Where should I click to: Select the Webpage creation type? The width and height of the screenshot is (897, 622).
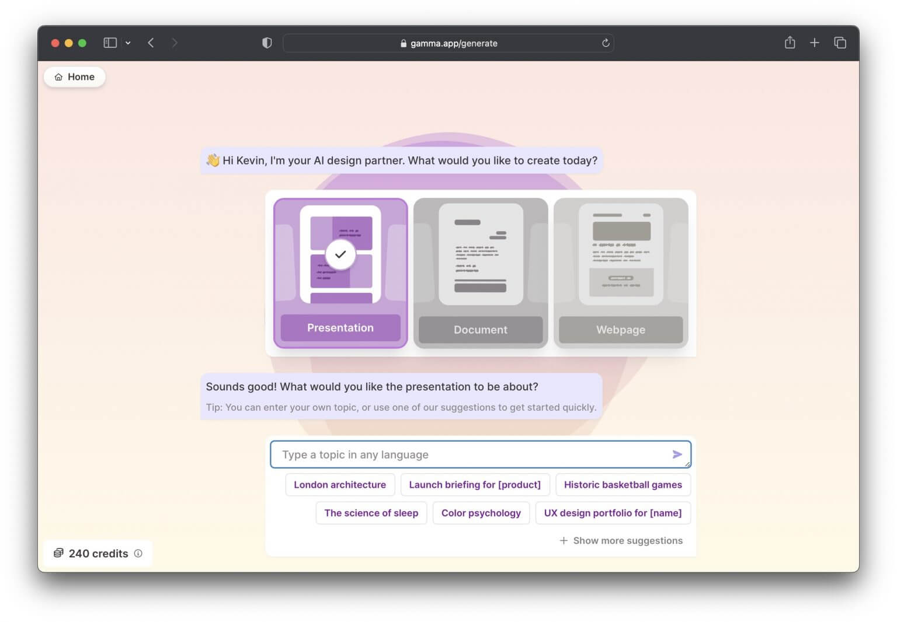tap(621, 273)
